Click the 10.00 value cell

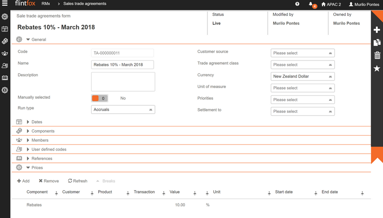click(180, 205)
